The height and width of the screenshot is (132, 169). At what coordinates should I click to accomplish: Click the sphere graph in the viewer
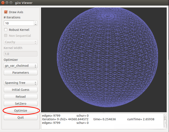(x=107, y=57)
